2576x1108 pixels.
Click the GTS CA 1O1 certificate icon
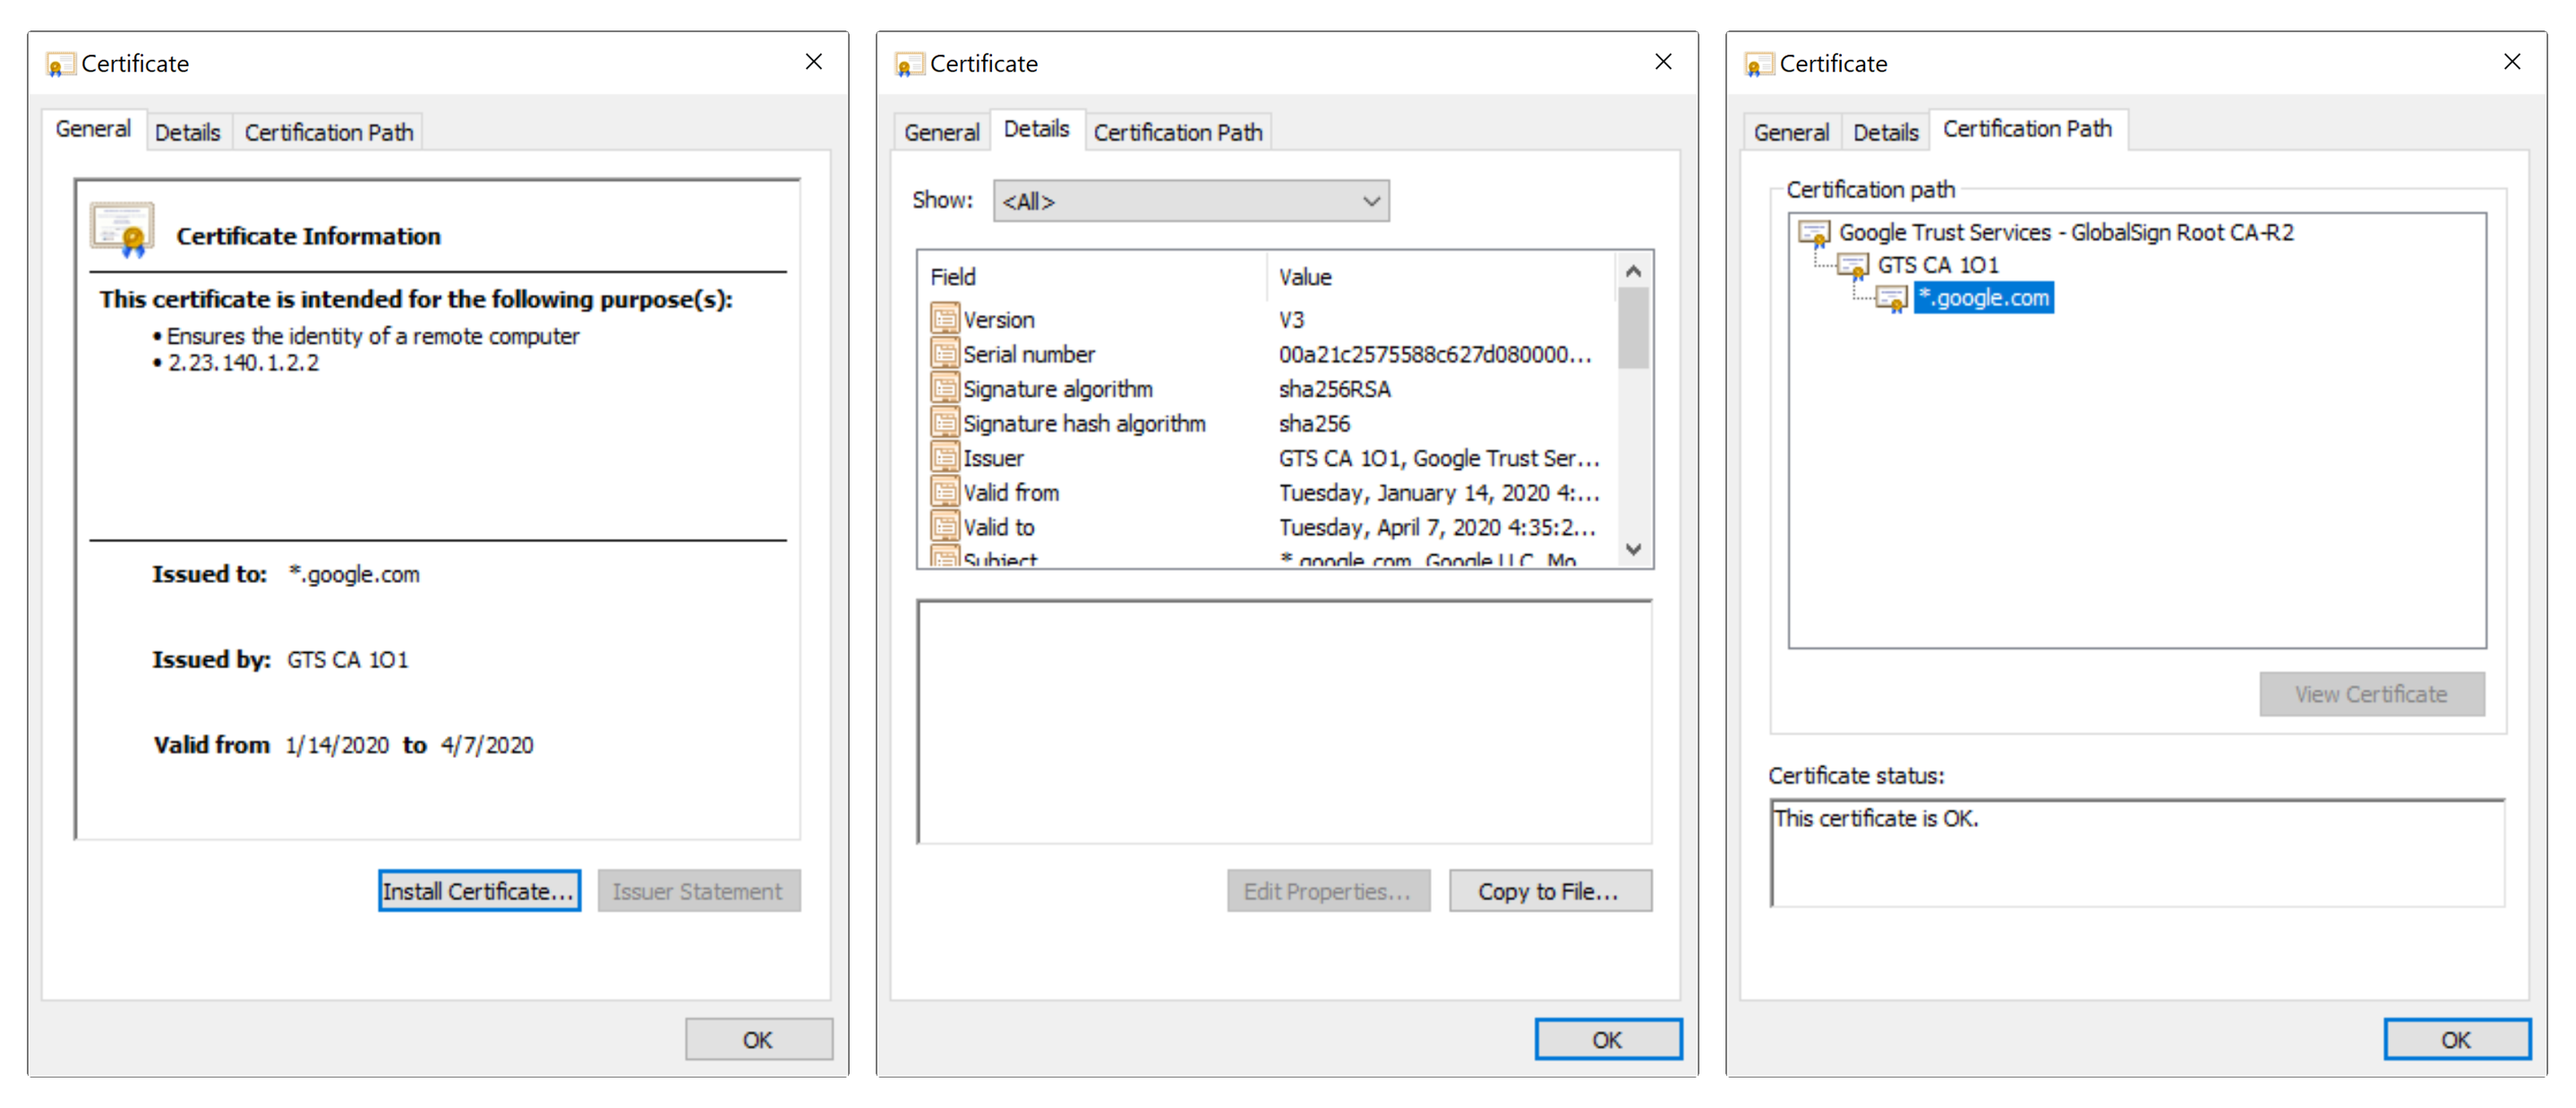click(x=1853, y=266)
